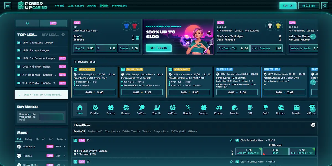Click the LOG IN button
The height and width of the screenshot is (166, 332).
[x=288, y=6]
